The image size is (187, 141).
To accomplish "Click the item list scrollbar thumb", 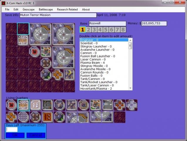I will (x=130, y=46).
